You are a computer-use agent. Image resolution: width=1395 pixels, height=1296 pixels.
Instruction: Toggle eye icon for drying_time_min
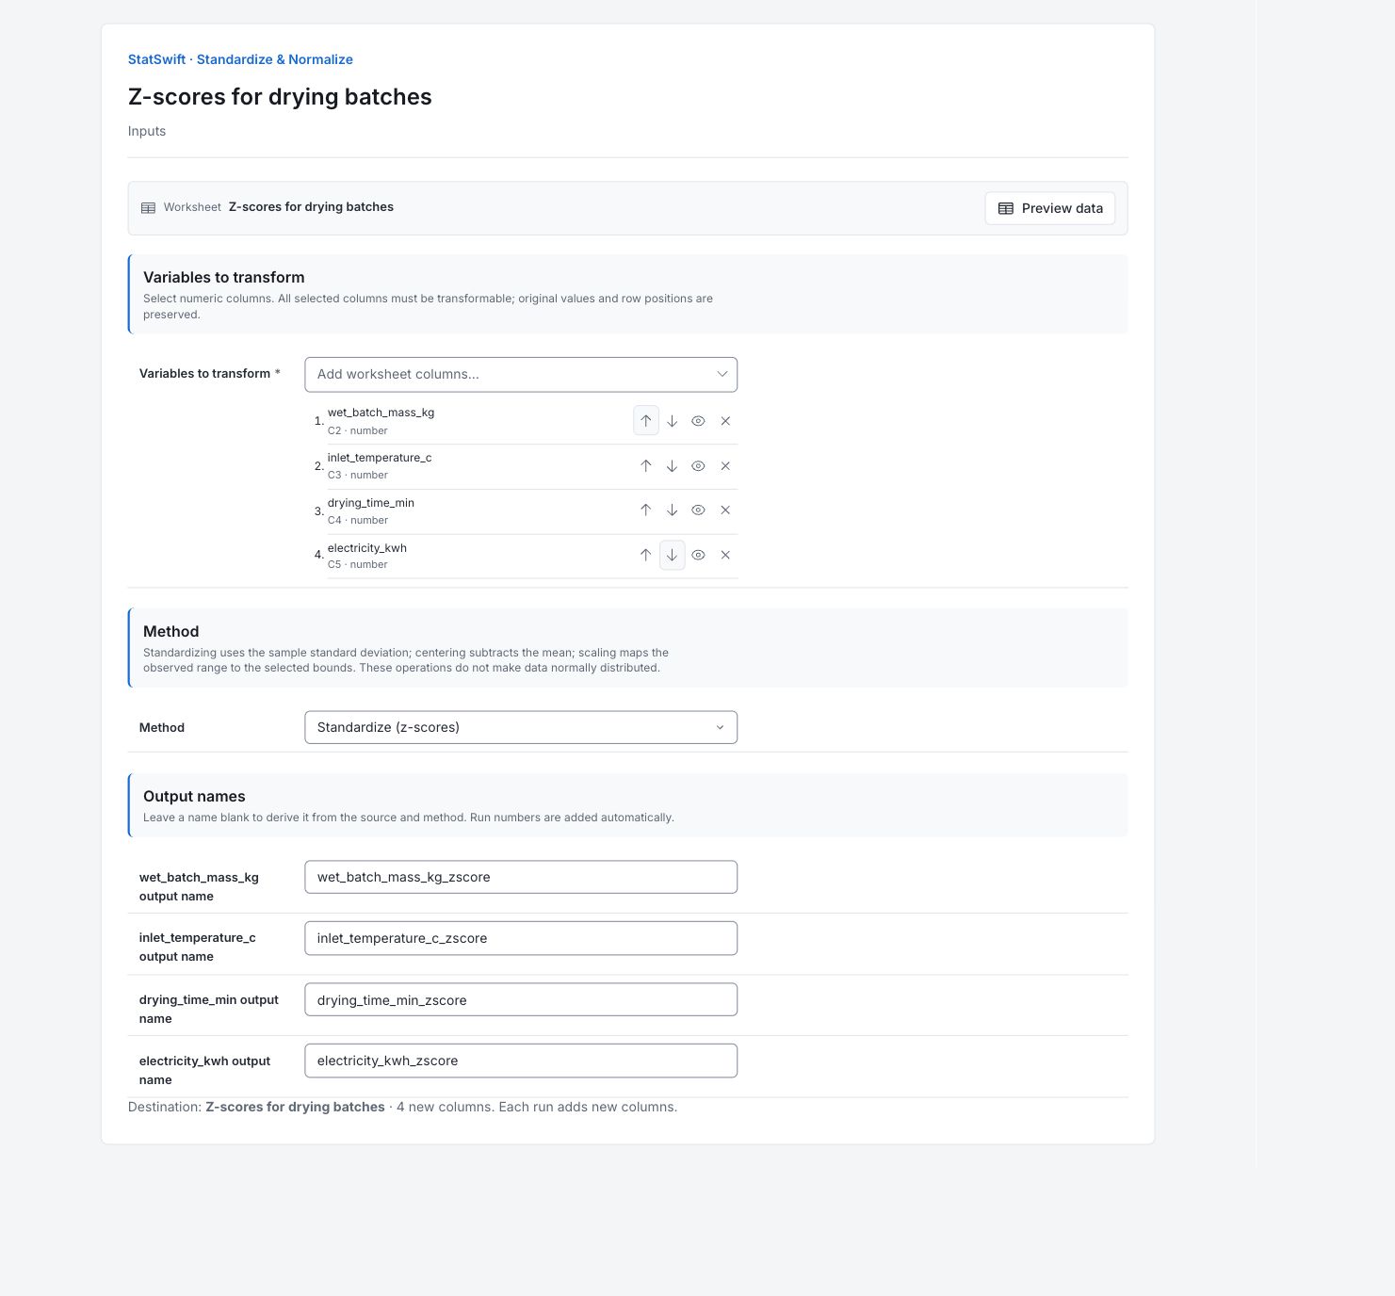coord(699,510)
